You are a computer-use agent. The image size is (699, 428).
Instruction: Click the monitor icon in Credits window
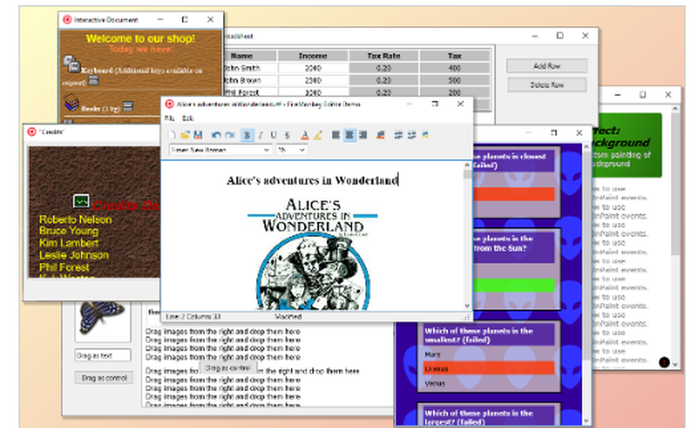tap(81, 201)
